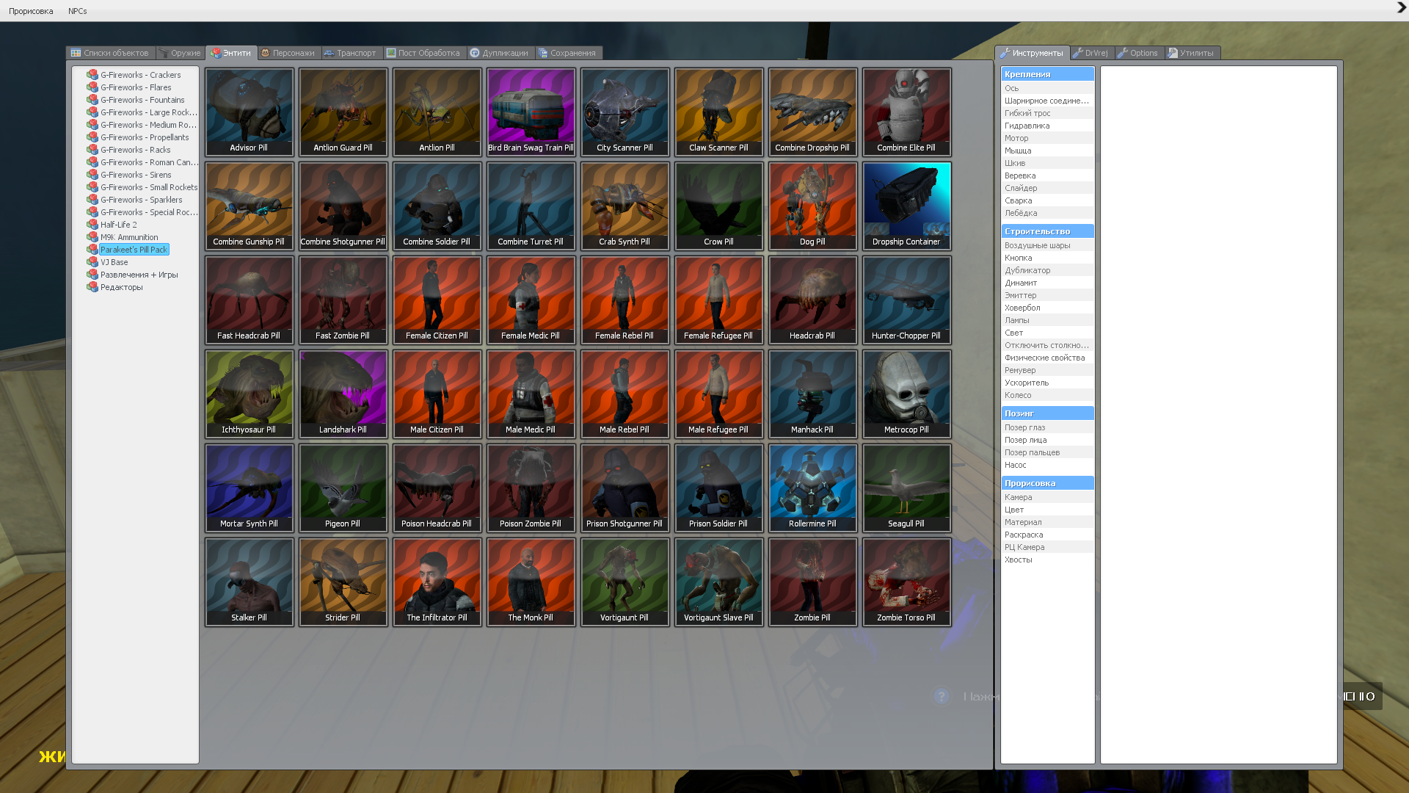Select the Combine Elite Pill icon
This screenshot has width=1409, height=793.
(907, 112)
